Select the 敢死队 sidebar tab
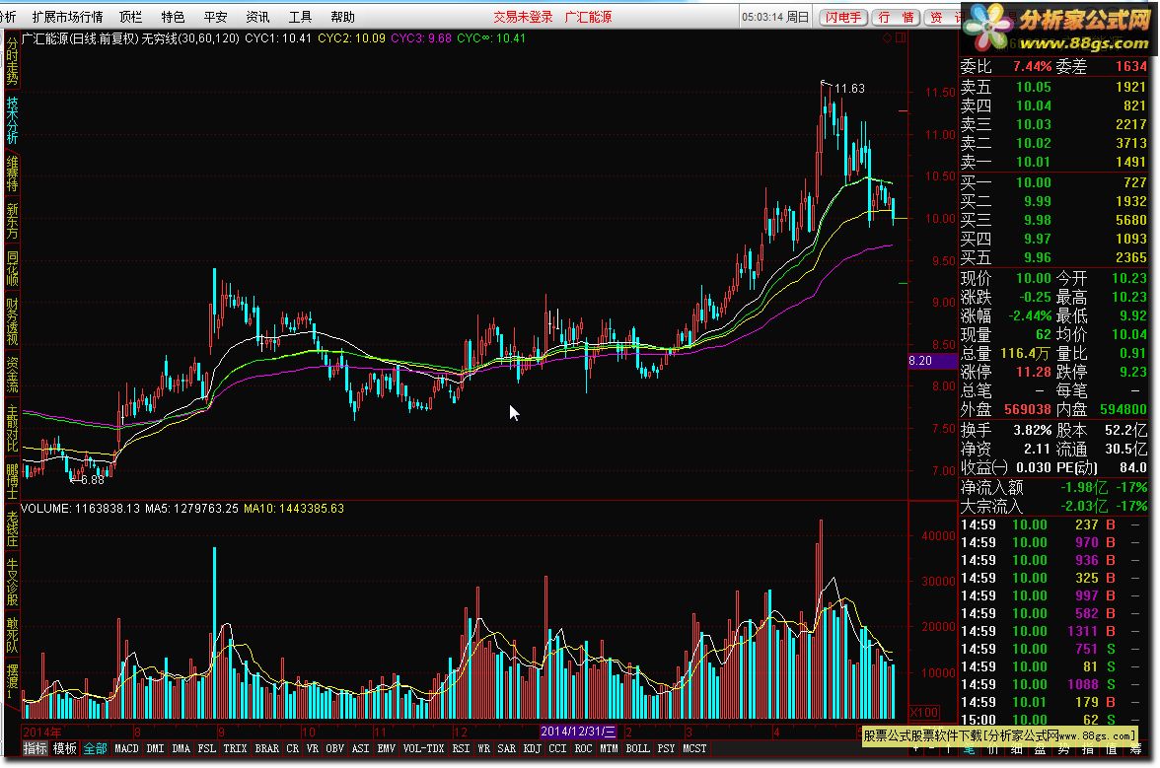 click(12, 635)
